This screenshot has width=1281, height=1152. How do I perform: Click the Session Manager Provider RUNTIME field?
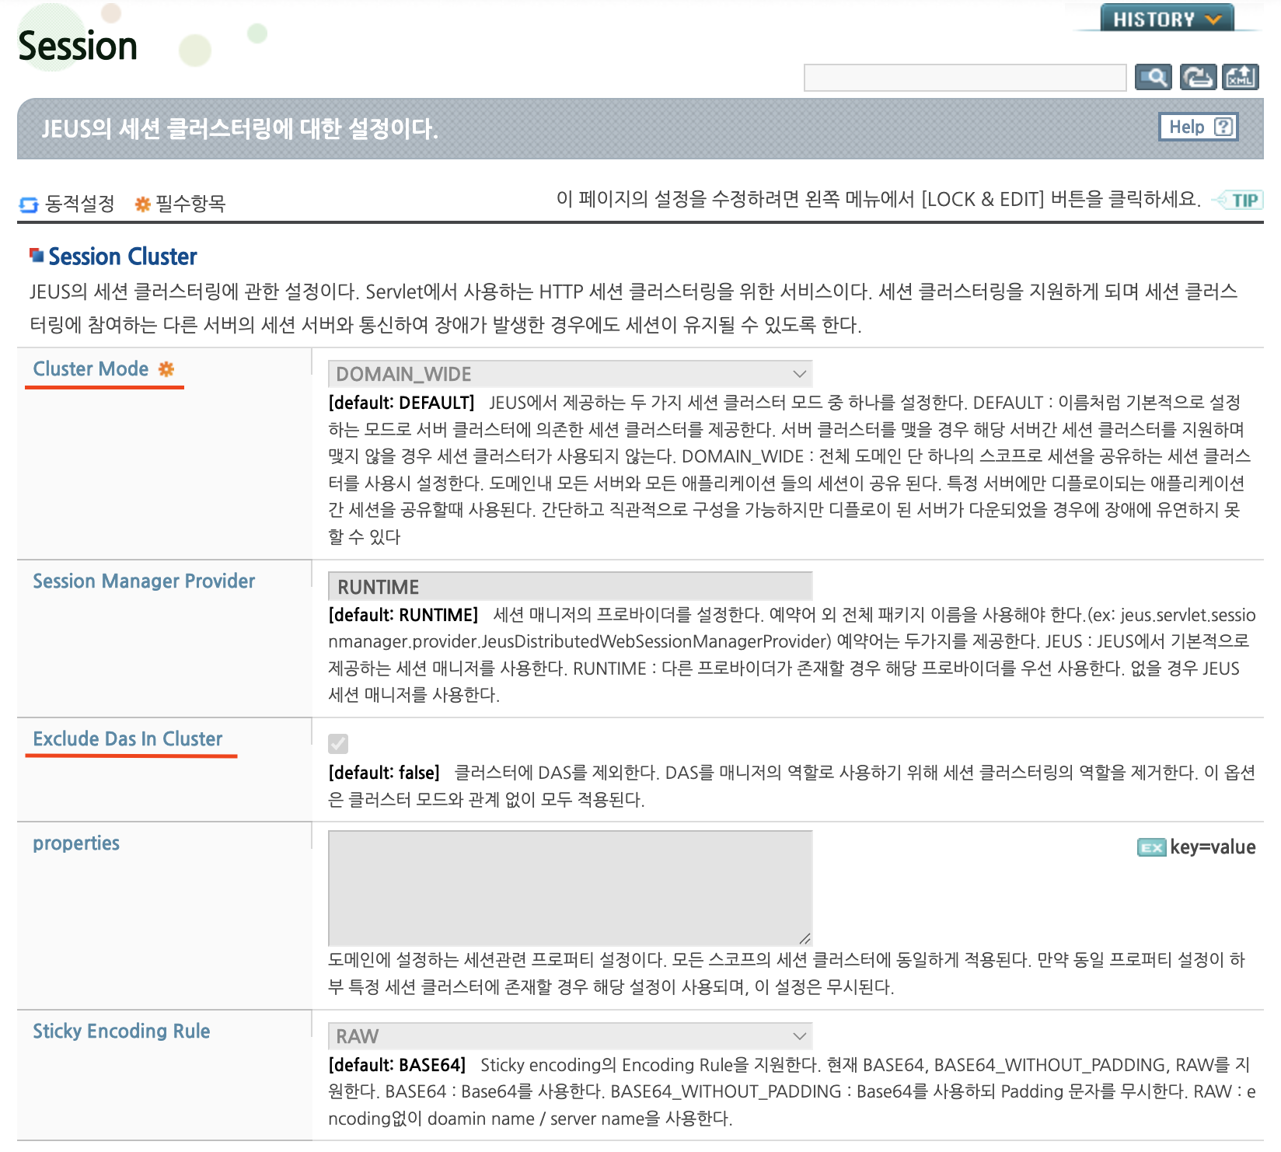pyautogui.click(x=571, y=586)
